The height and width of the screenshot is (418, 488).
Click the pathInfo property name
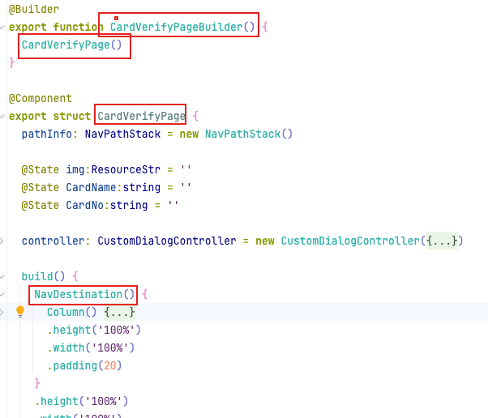click(x=47, y=134)
